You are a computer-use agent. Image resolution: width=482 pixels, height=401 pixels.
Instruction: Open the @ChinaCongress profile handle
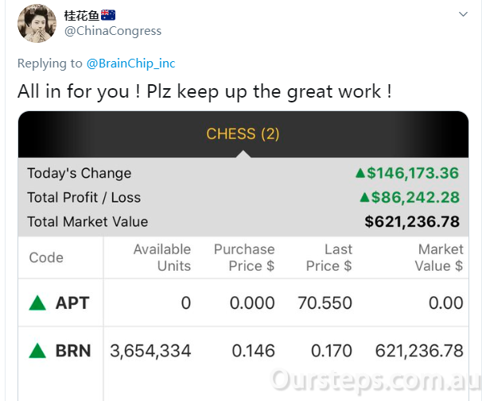click(x=113, y=31)
